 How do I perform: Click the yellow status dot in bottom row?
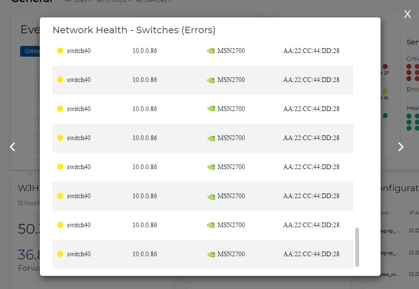click(x=60, y=254)
